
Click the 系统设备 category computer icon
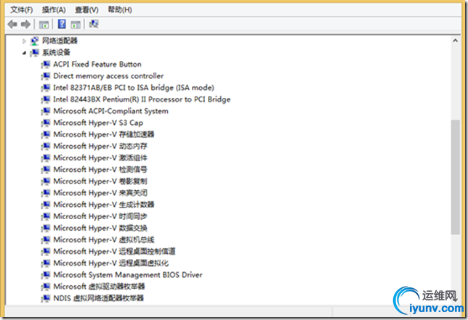pos(34,53)
